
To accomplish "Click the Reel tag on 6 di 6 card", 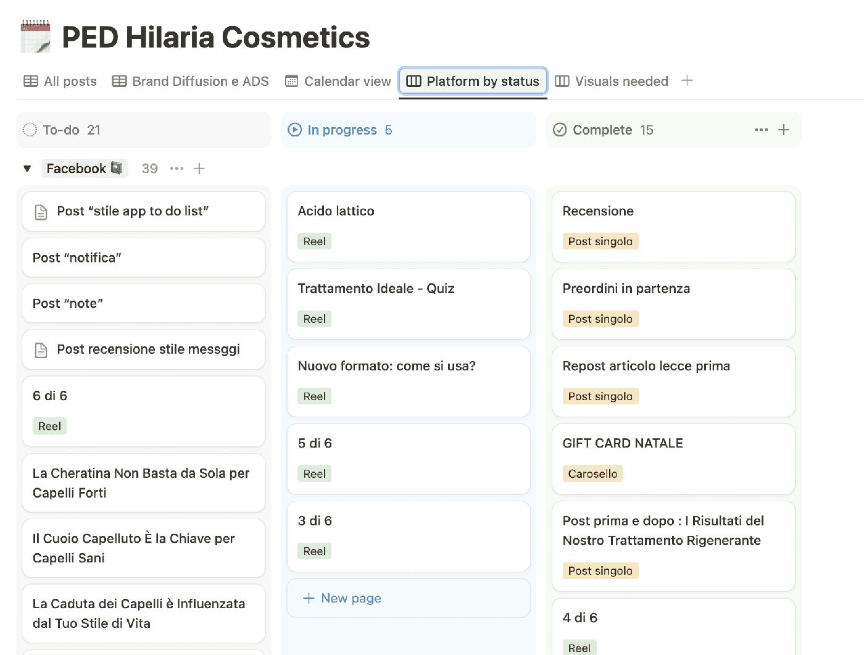I will (x=49, y=426).
